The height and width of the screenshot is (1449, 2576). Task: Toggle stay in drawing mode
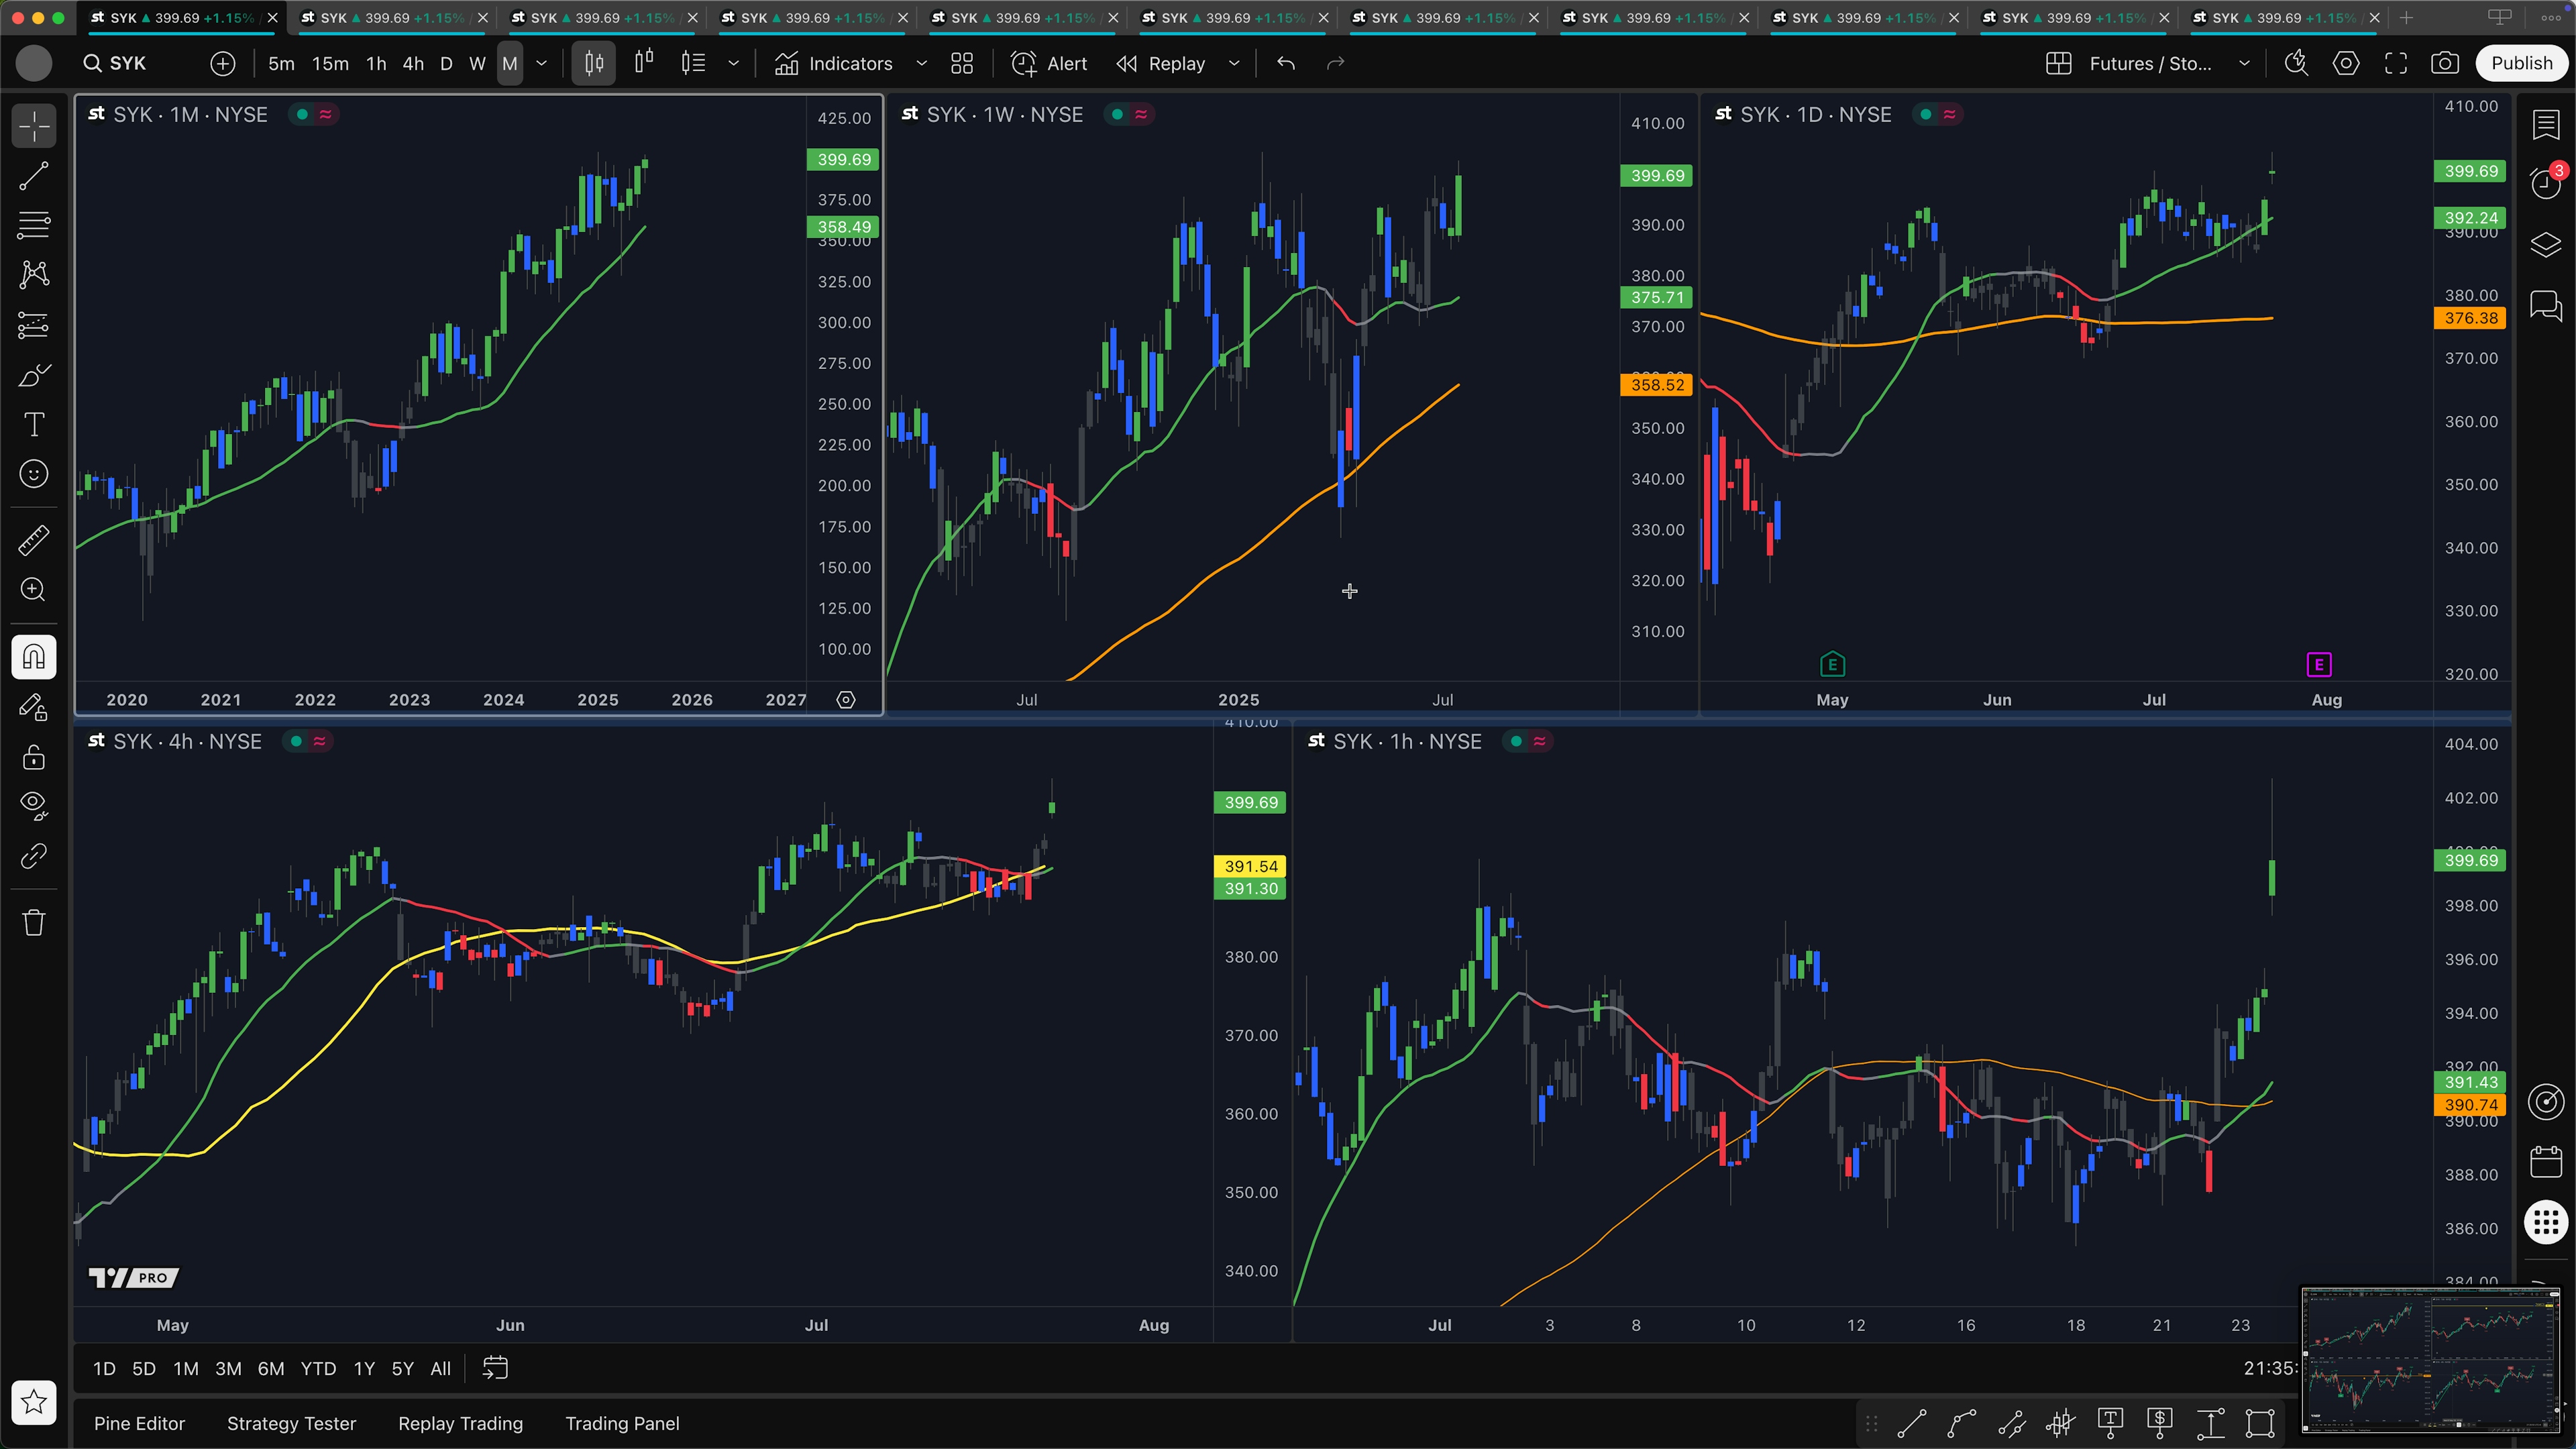coord(34,707)
